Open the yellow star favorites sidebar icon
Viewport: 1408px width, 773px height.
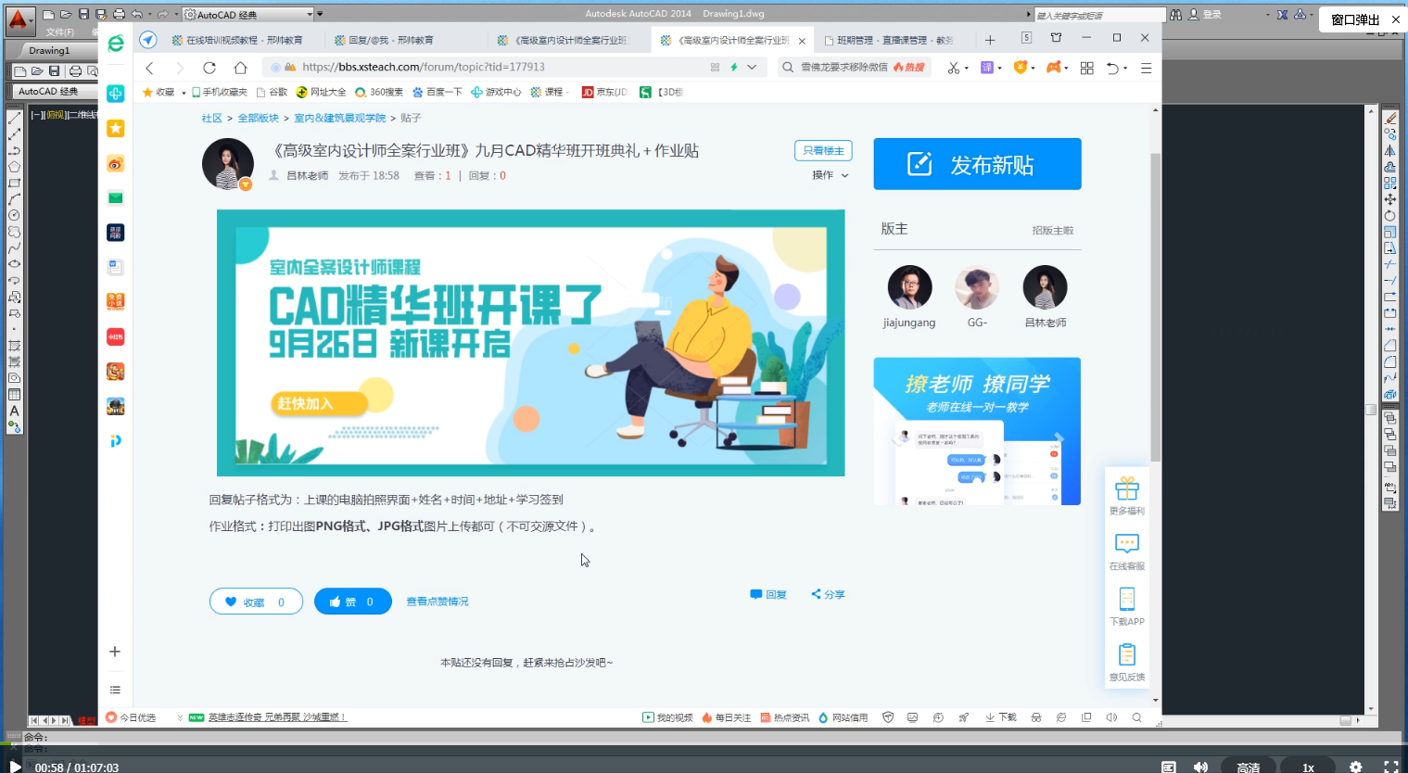coord(115,129)
